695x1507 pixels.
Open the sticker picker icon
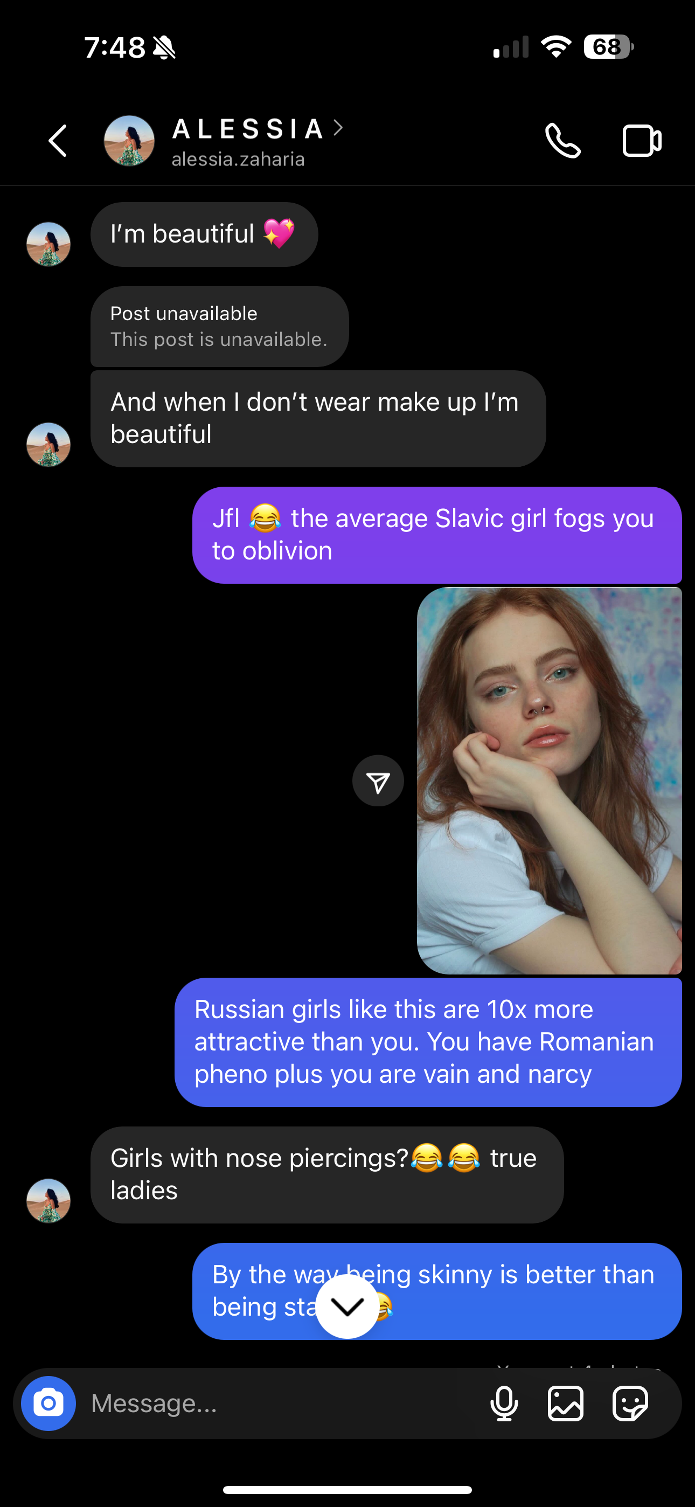(630, 1403)
